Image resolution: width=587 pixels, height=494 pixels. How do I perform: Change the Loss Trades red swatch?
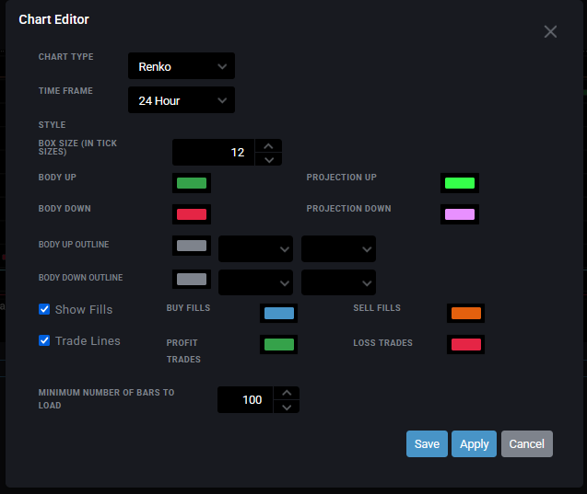point(465,345)
